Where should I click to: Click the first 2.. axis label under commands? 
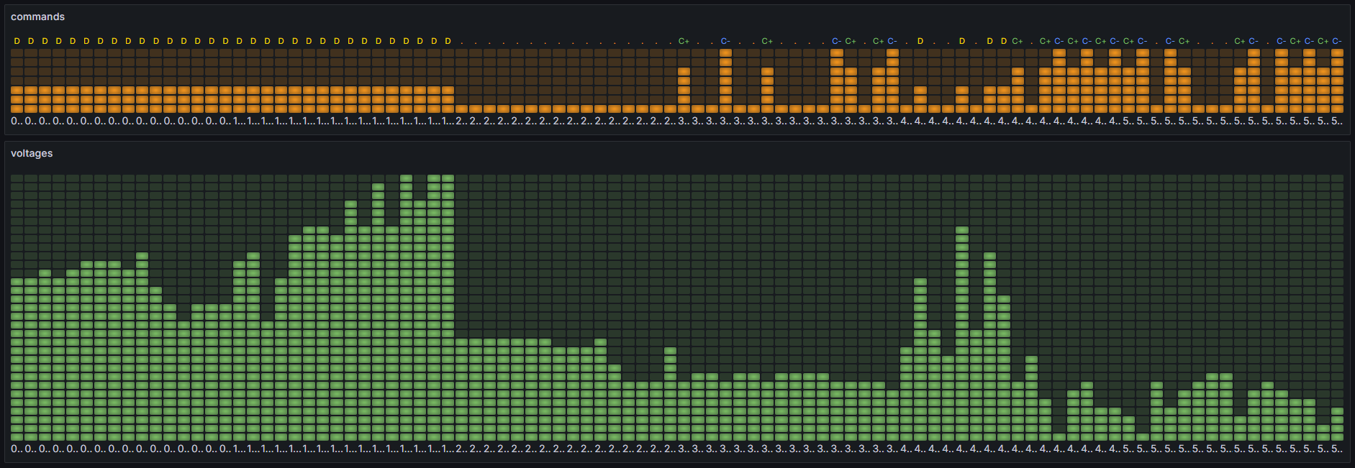(461, 121)
